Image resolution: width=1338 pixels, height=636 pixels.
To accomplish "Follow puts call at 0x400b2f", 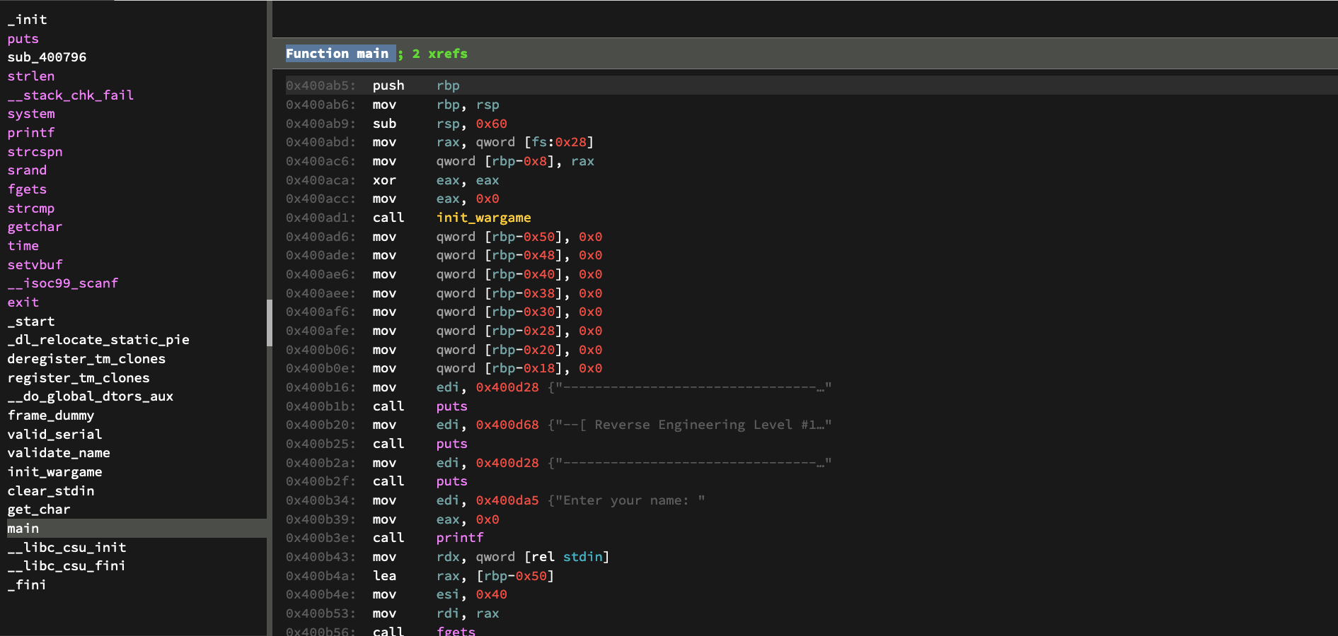I will pos(451,481).
